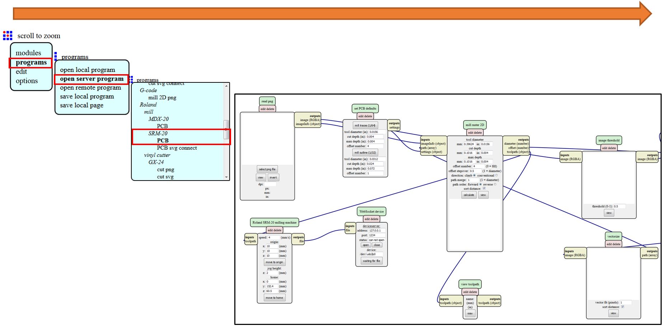Click the view toolpath module title
This screenshot has height=326, width=671.
pyautogui.click(x=470, y=284)
